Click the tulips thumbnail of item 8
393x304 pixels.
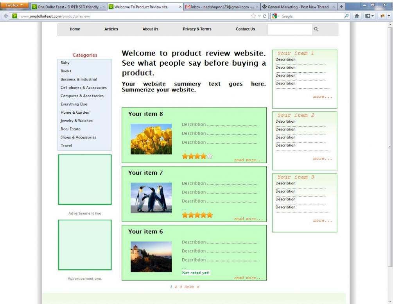click(x=151, y=139)
